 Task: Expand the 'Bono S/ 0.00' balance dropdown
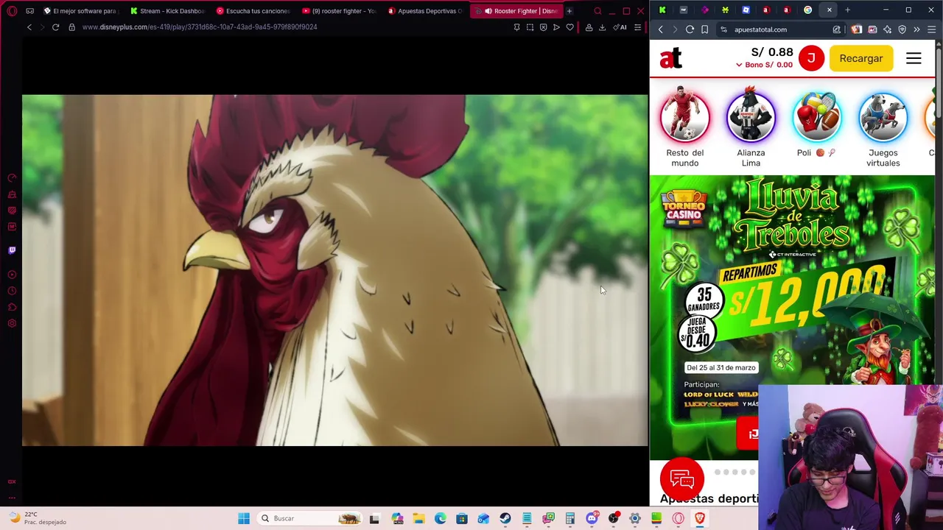pos(764,65)
